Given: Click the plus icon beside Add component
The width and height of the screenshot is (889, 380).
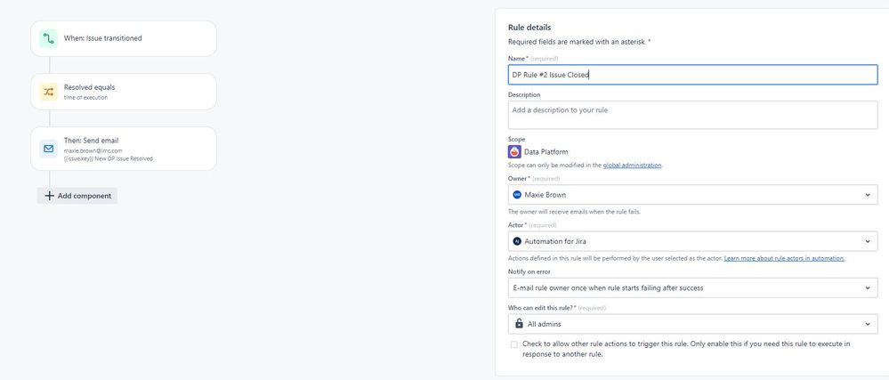Looking at the screenshot, I should [x=49, y=196].
